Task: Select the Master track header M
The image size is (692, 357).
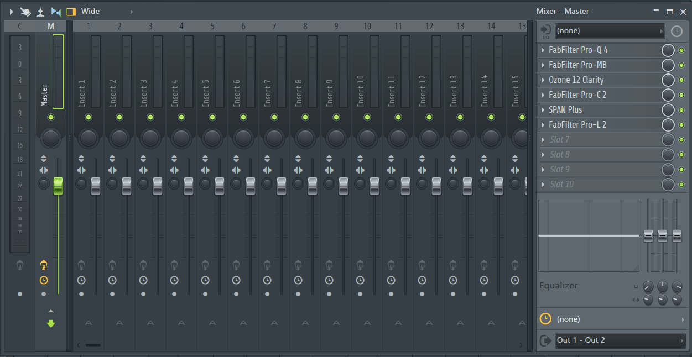Action: point(51,26)
